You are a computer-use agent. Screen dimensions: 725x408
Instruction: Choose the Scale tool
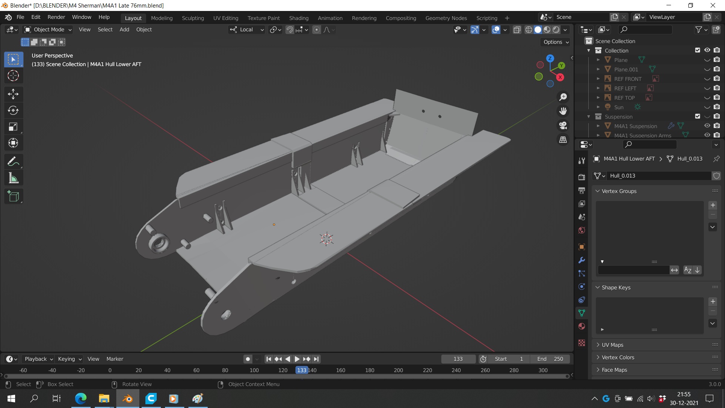coord(13,127)
